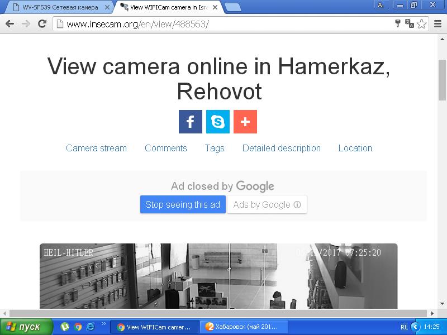The height and width of the screenshot is (335, 447).
Task: Click the Stop seeing this ad button
Action: [183, 204]
